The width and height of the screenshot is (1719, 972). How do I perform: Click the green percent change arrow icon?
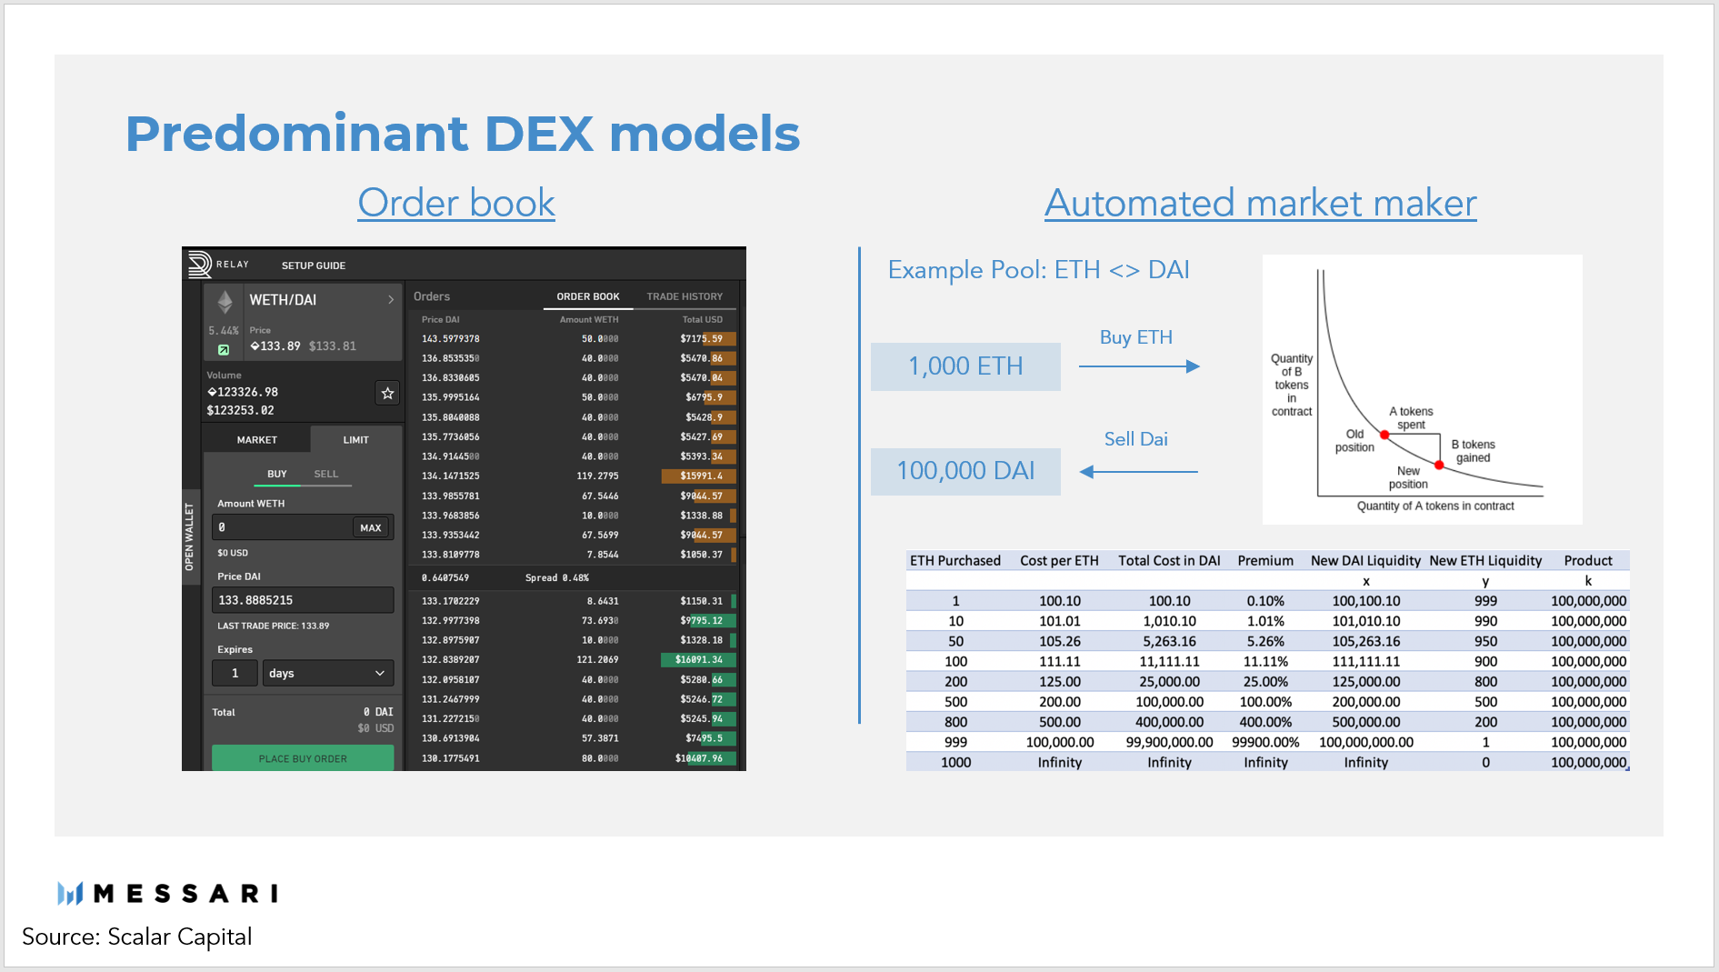point(224,349)
